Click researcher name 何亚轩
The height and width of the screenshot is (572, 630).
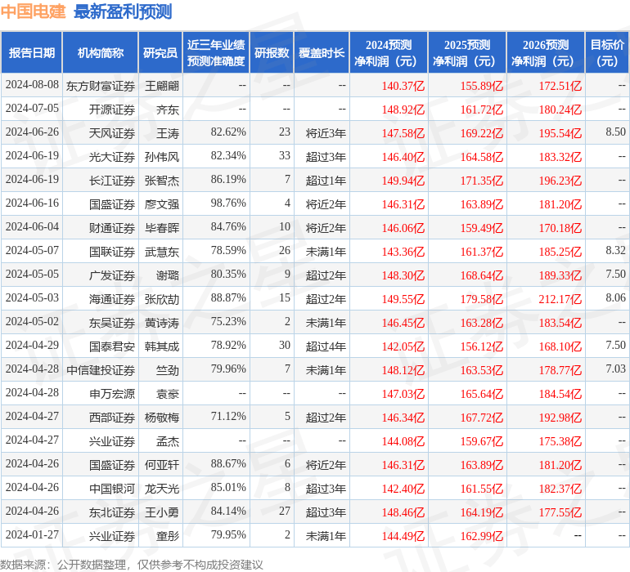[x=162, y=465]
